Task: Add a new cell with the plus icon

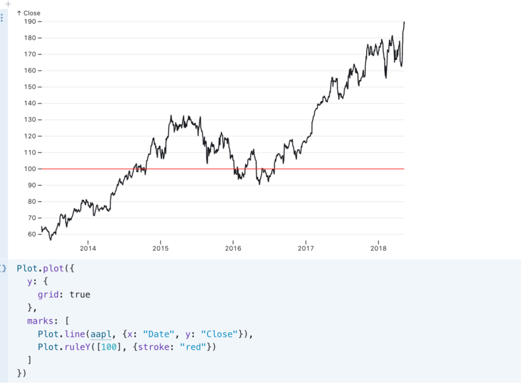Action: point(8,5)
